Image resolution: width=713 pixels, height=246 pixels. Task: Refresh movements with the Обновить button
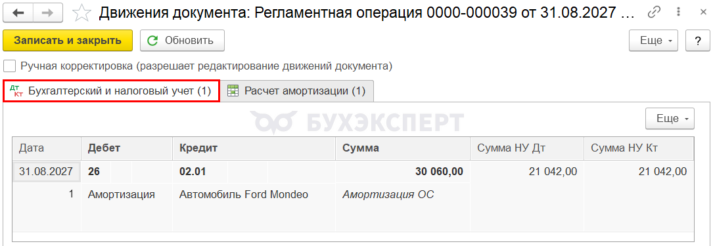pyautogui.click(x=182, y=41)
